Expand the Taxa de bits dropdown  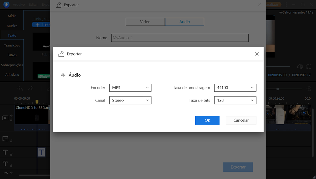(235, 100)
